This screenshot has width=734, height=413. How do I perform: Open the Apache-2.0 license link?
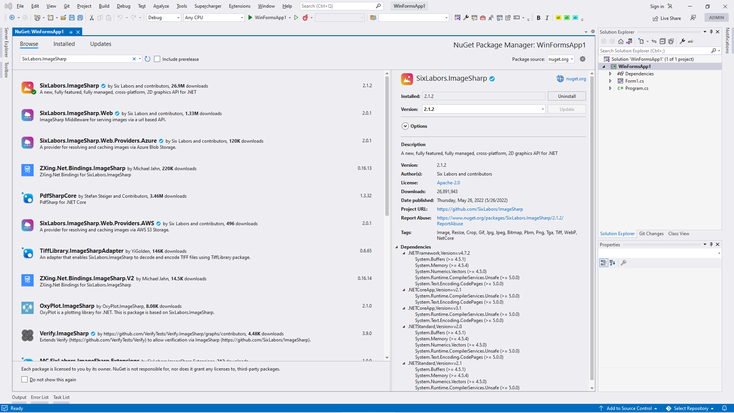[x=448, y=183]
